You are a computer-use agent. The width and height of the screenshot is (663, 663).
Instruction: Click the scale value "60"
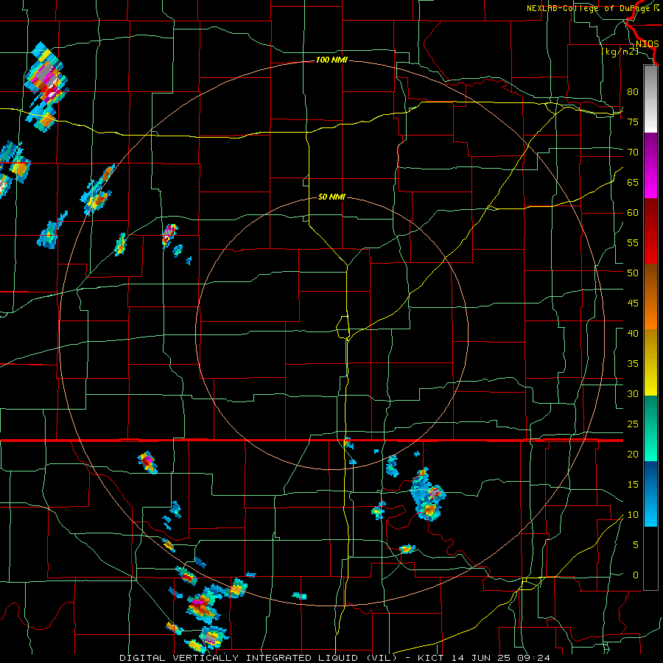[633, 213]
